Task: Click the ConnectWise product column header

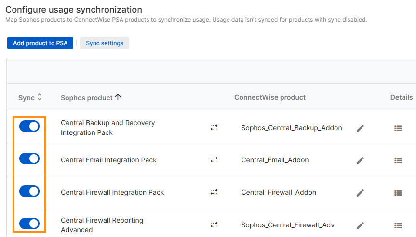Action: 270,97
